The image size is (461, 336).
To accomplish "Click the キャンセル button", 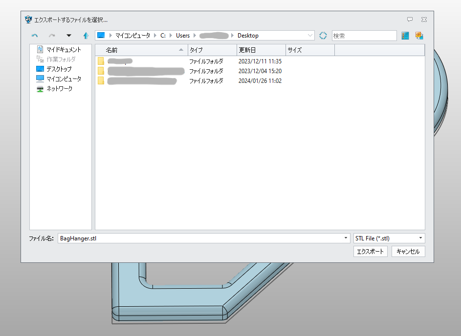I will coord(408,252).
